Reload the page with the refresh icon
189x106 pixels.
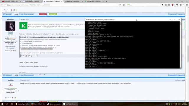point(120,5)
